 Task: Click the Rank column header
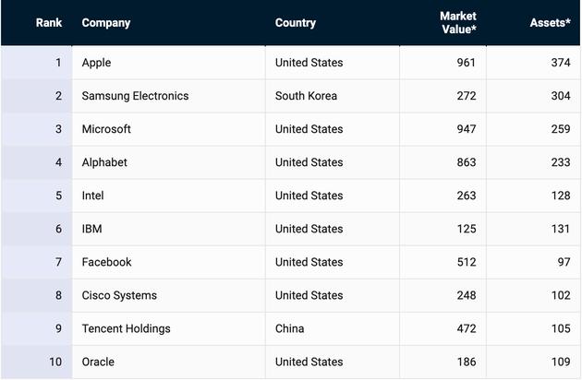coord(49,23)
